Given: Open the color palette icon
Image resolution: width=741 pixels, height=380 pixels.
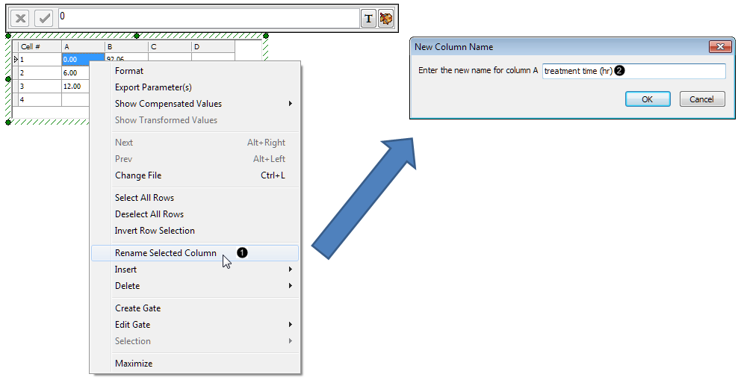Looking at the screenshot, I should pyautogui.click(x=385, y=19).
